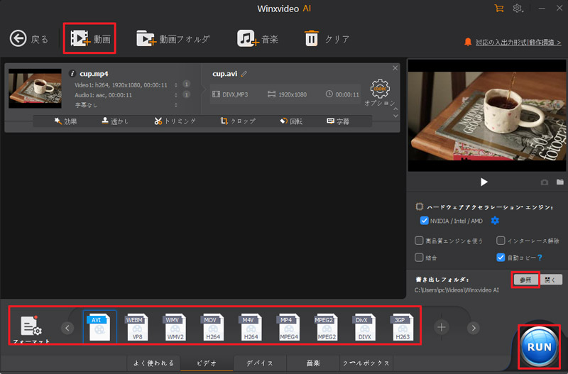The image size is (568, 374).
Task: Enable the 高品質エンジンを使う checkbox
Action: point(419,241)
